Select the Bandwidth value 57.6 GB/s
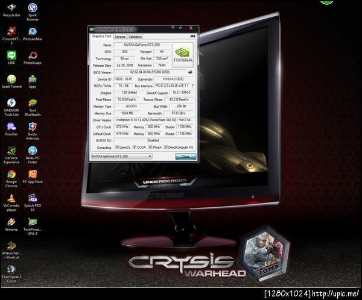This screenshot has height=300, width=362. 179,113
